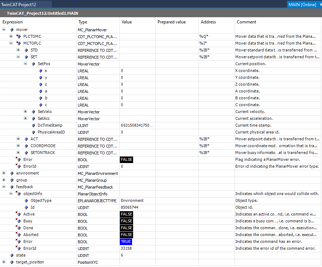The image size is (322, 267).
Task: Click the SetPos variable icon
Action: click(x=33, y=64)
